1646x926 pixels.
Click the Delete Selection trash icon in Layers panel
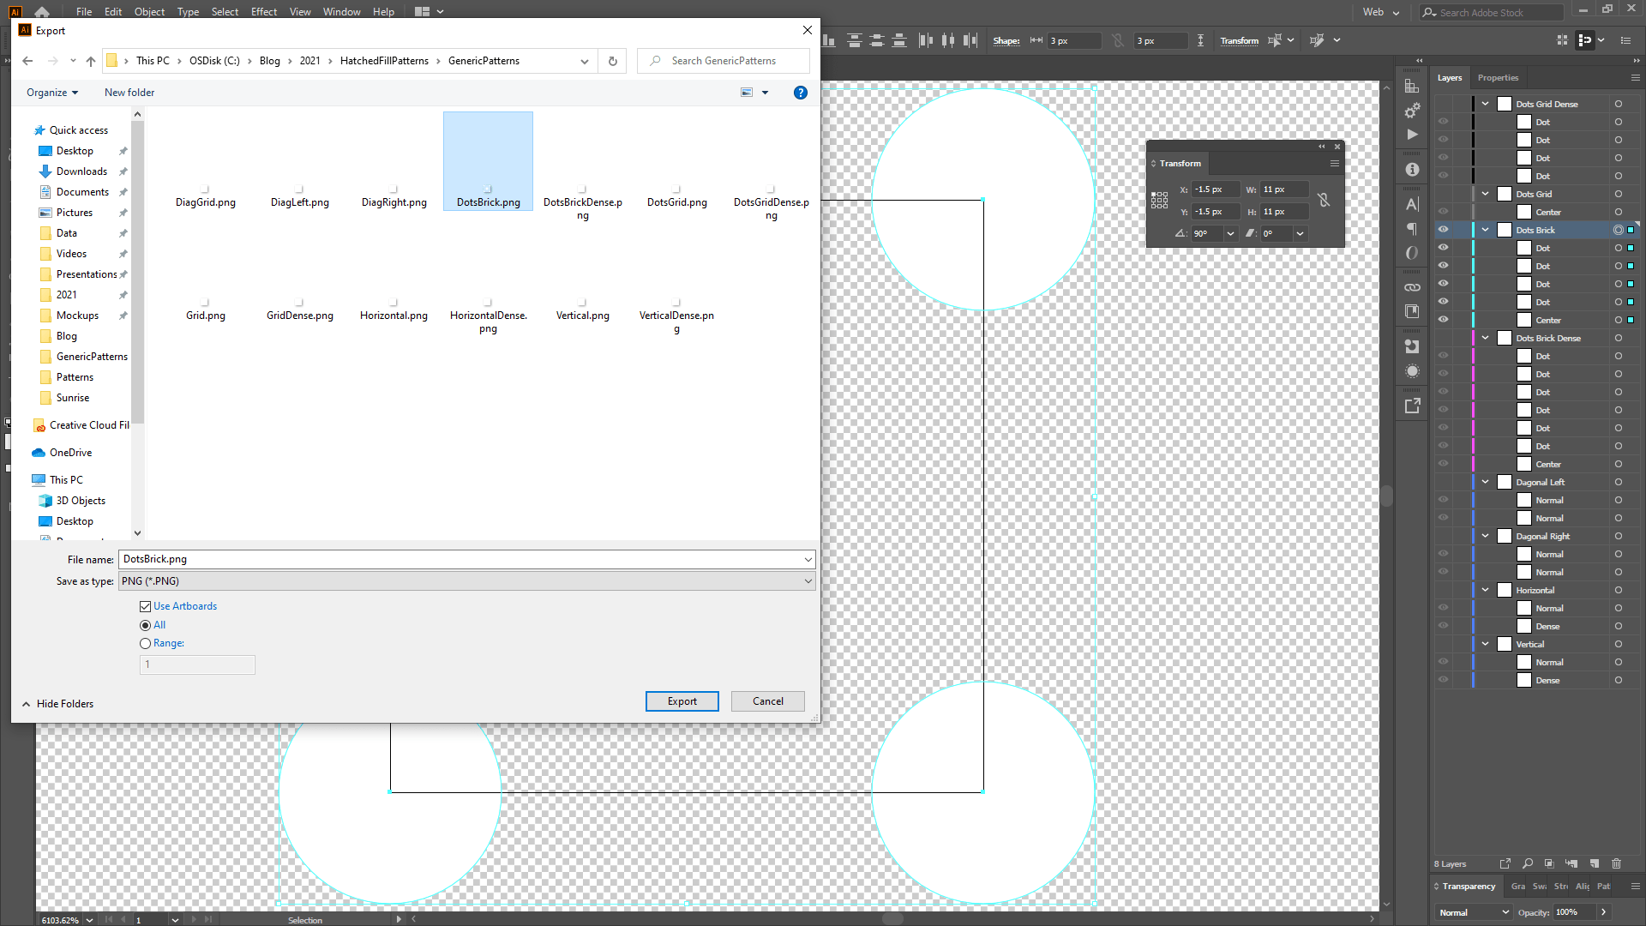(x=1616, y=863)
